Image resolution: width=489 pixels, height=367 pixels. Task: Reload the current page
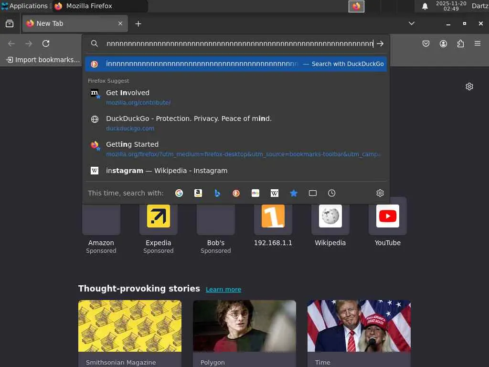click(46, 43)
